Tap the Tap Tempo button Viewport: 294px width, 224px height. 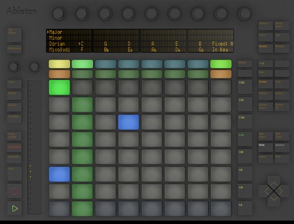tap(15, 35)
